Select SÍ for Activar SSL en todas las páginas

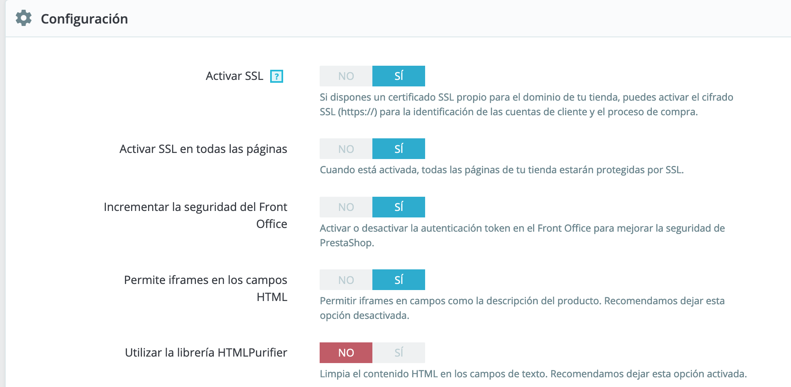[x=399, y=148]
